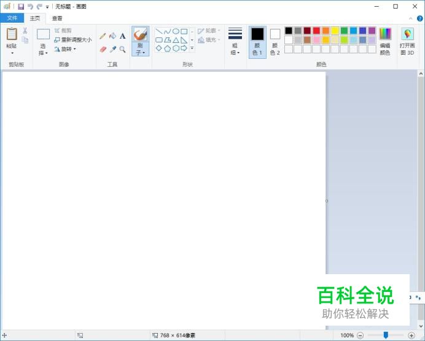Click the Crop button
Screen dimensions: 425x341
(63, 31)
